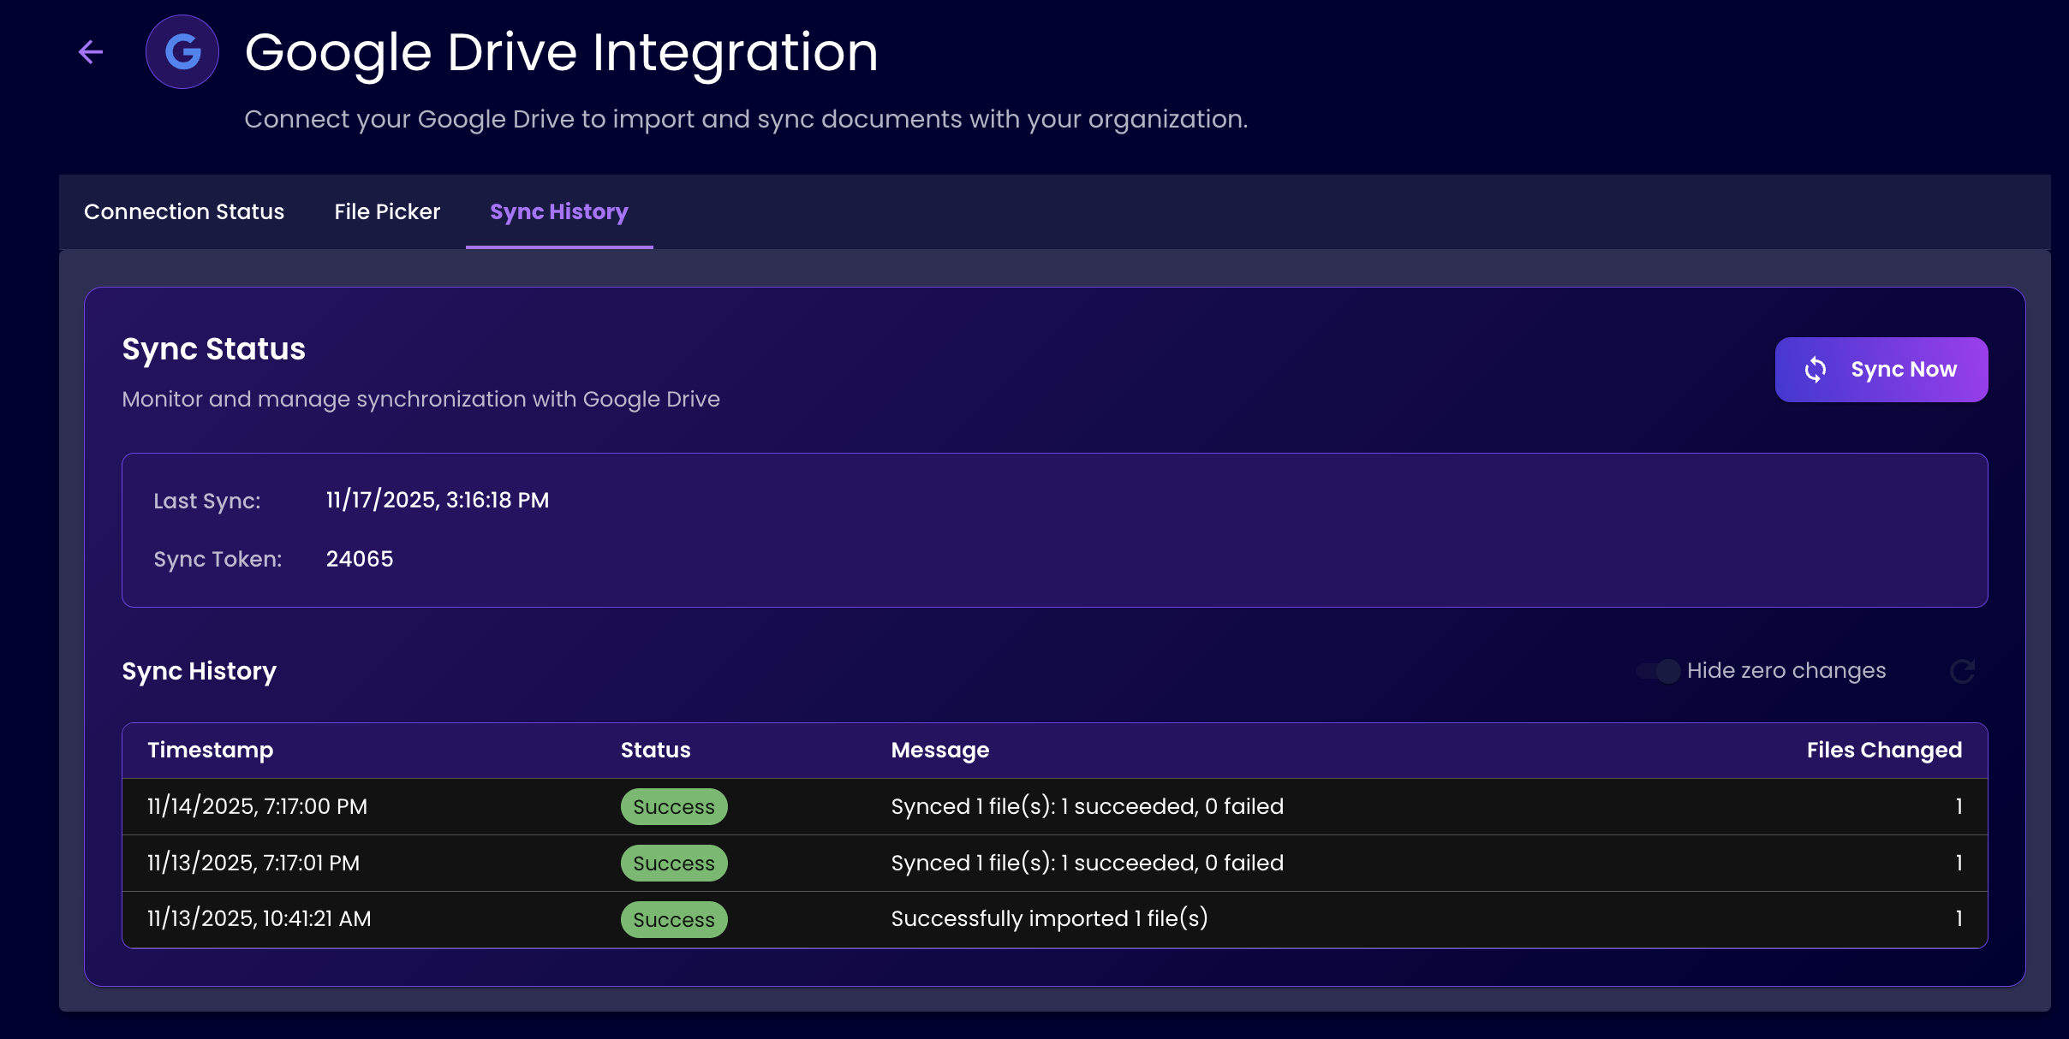Click the Successfully imported 1 file(s) message

[1049, 918]
